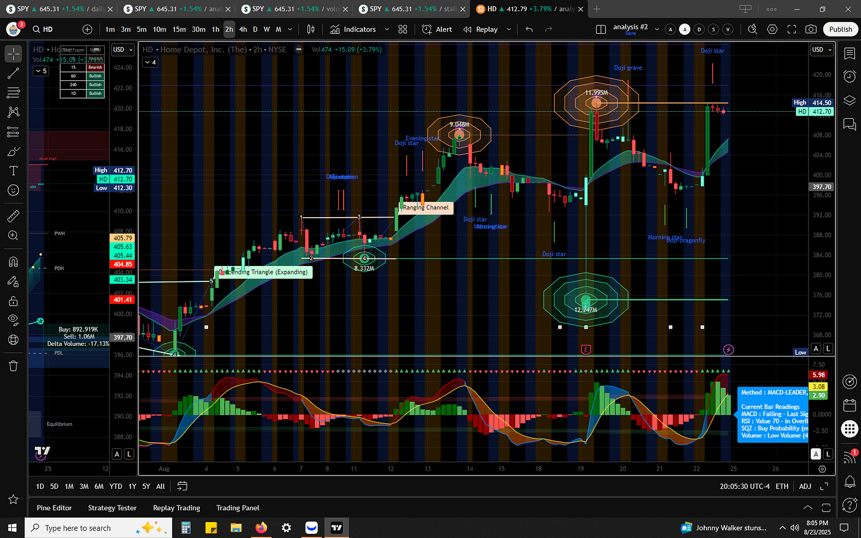Select the crosshair cursor tool
Viewport: 861px width, 538px height.
tap(13, 54)
